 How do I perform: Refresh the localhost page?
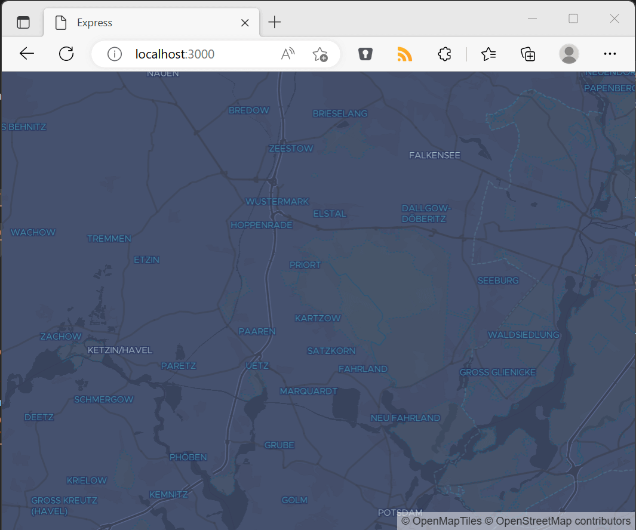click(66, 54)
